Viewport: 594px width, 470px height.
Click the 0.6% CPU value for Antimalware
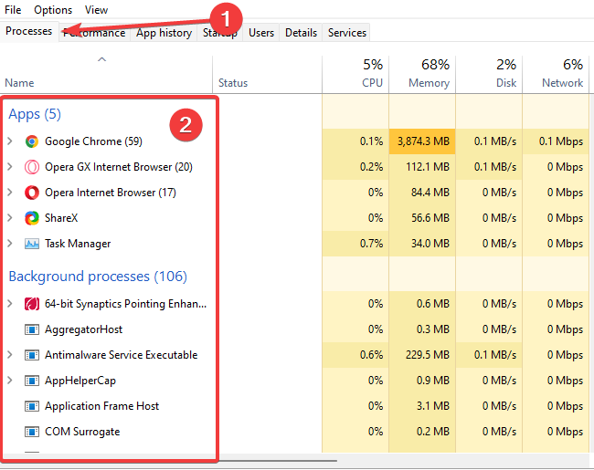click(x=371, y=355)
